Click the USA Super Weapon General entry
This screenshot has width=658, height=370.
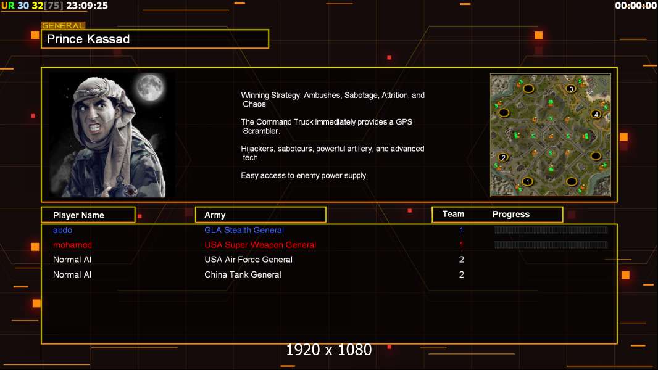pos(260,245)
